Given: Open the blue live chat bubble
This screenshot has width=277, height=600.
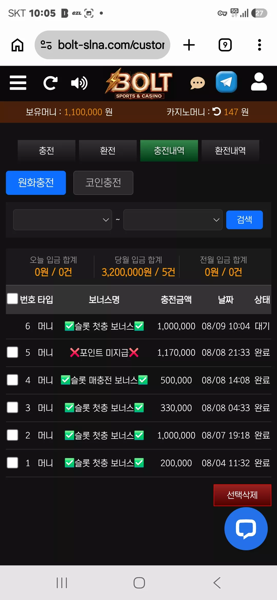Looking at the screenshot, I should pos(246,528).
